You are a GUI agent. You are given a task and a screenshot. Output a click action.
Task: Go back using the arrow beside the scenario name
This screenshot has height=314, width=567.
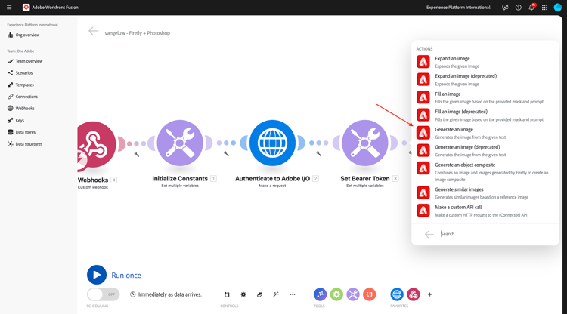pyautogui.click(x=93, y=32)
